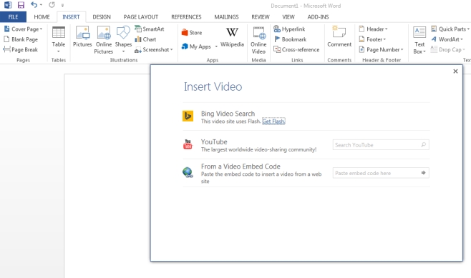Click the Drop Cap option
Image resolution: width=471 pixels, height=278 pixels.
(x=447, y=49)
